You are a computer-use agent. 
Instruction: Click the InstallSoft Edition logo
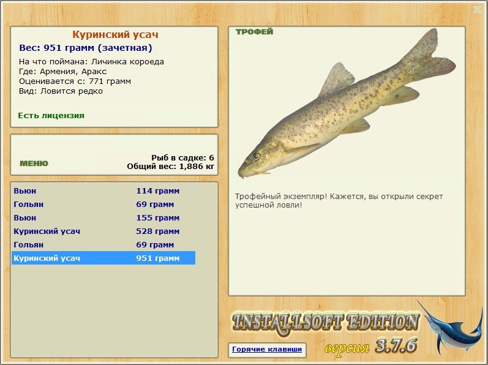click(x=326, y=323)
